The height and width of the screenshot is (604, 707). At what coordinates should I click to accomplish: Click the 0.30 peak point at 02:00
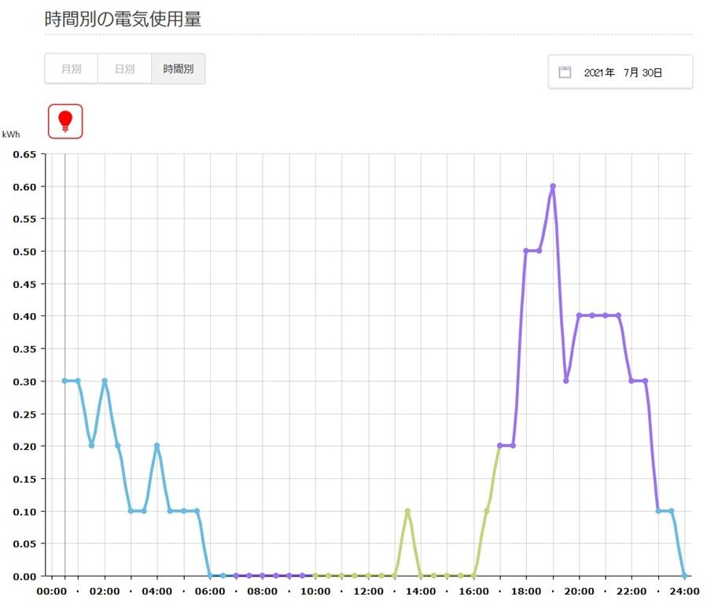click(105, 381)
